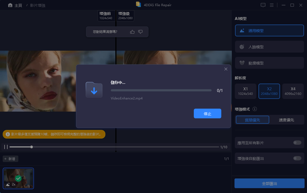Click the 解析度 section heading
Screen dimensions: 307x193
coord(240,78)
